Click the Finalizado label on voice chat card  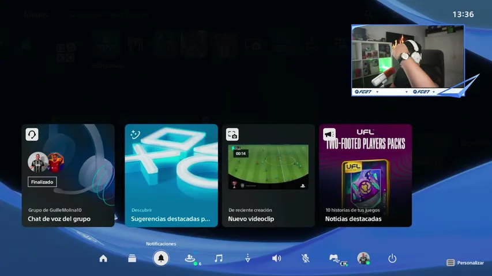42,182
